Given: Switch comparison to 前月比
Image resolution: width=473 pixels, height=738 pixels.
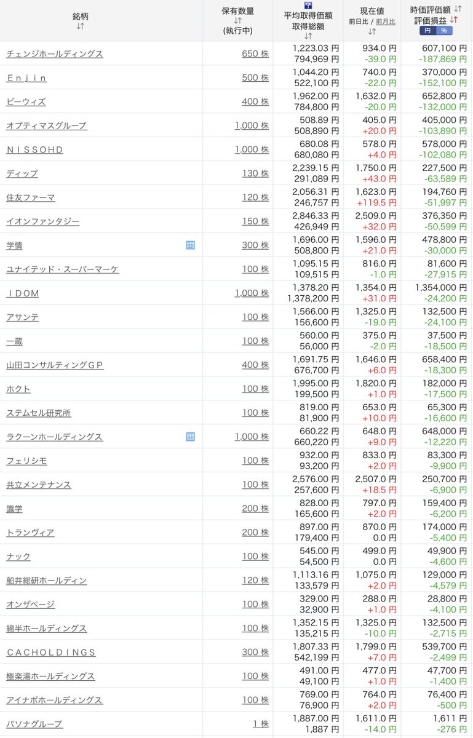Looking at the screenshot, I should 386,22.
